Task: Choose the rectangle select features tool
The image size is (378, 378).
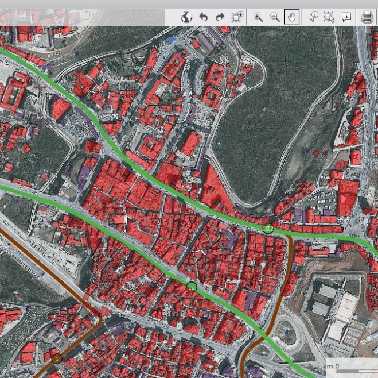Action: coord(329,17)
